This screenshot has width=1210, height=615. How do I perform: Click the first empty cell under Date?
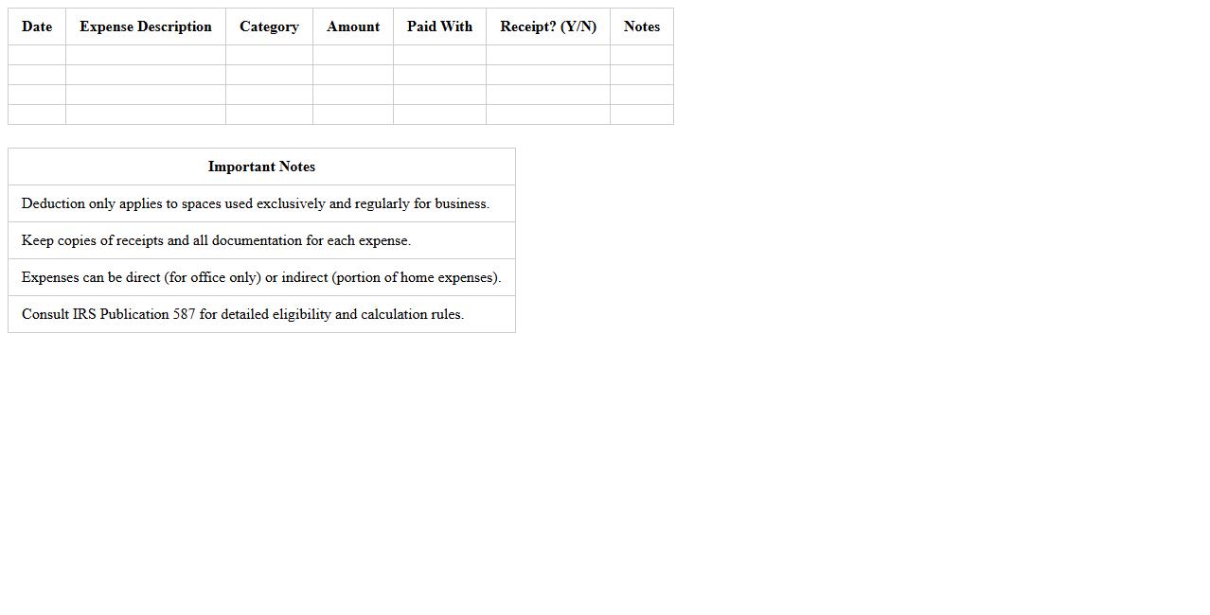(37, 55)
